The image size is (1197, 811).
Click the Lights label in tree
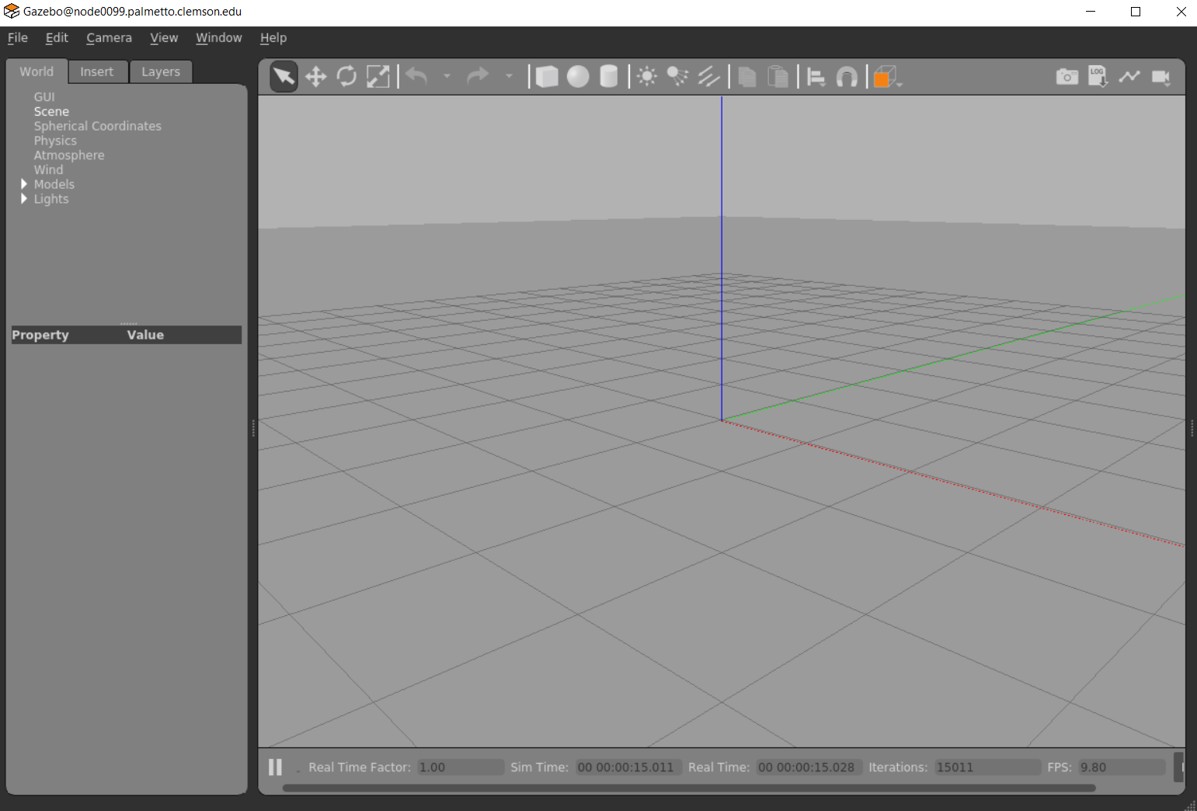pyautogui.click(x=51, y=199)
